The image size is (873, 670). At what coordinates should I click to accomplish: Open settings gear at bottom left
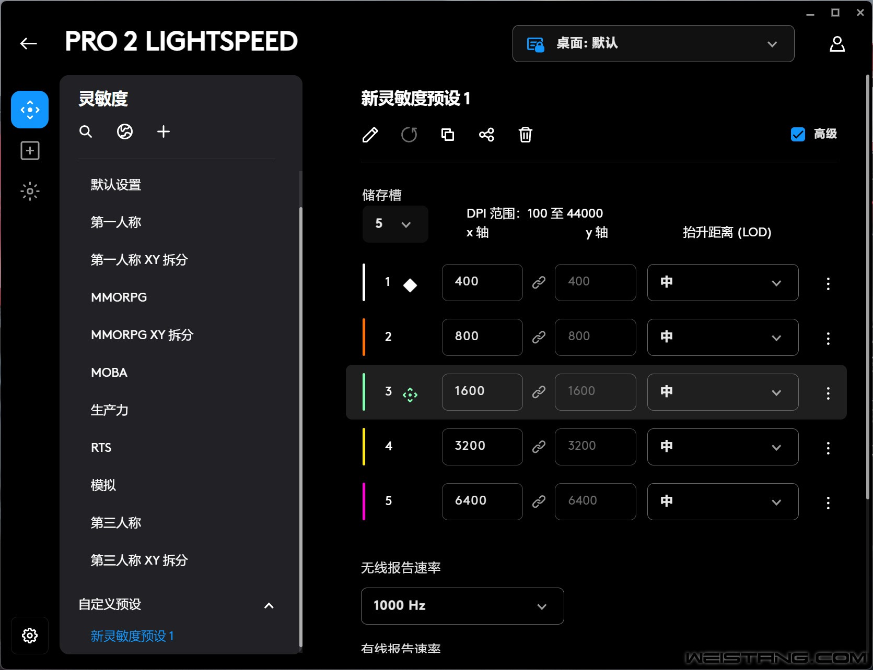[30, 636]
